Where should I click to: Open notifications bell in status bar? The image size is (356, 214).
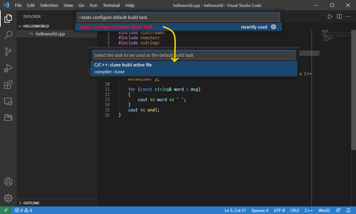[348, 210]
